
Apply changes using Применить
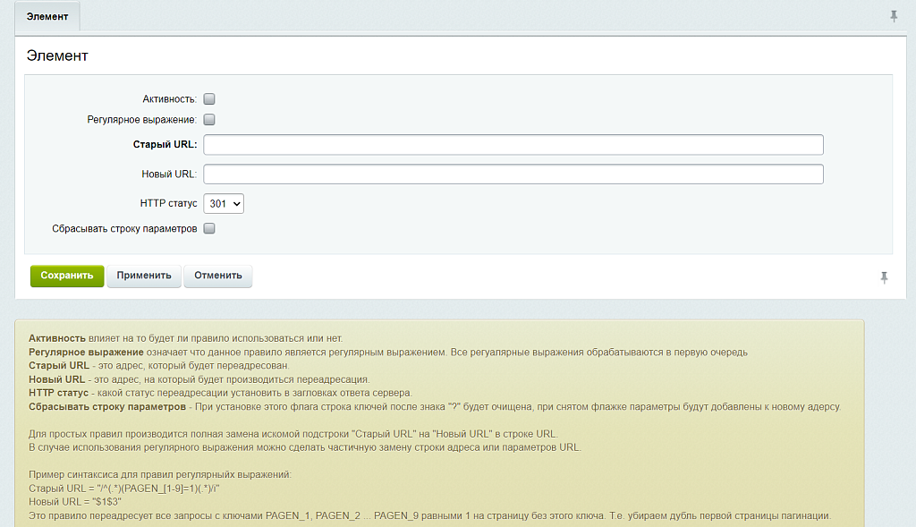coord(143,276)
